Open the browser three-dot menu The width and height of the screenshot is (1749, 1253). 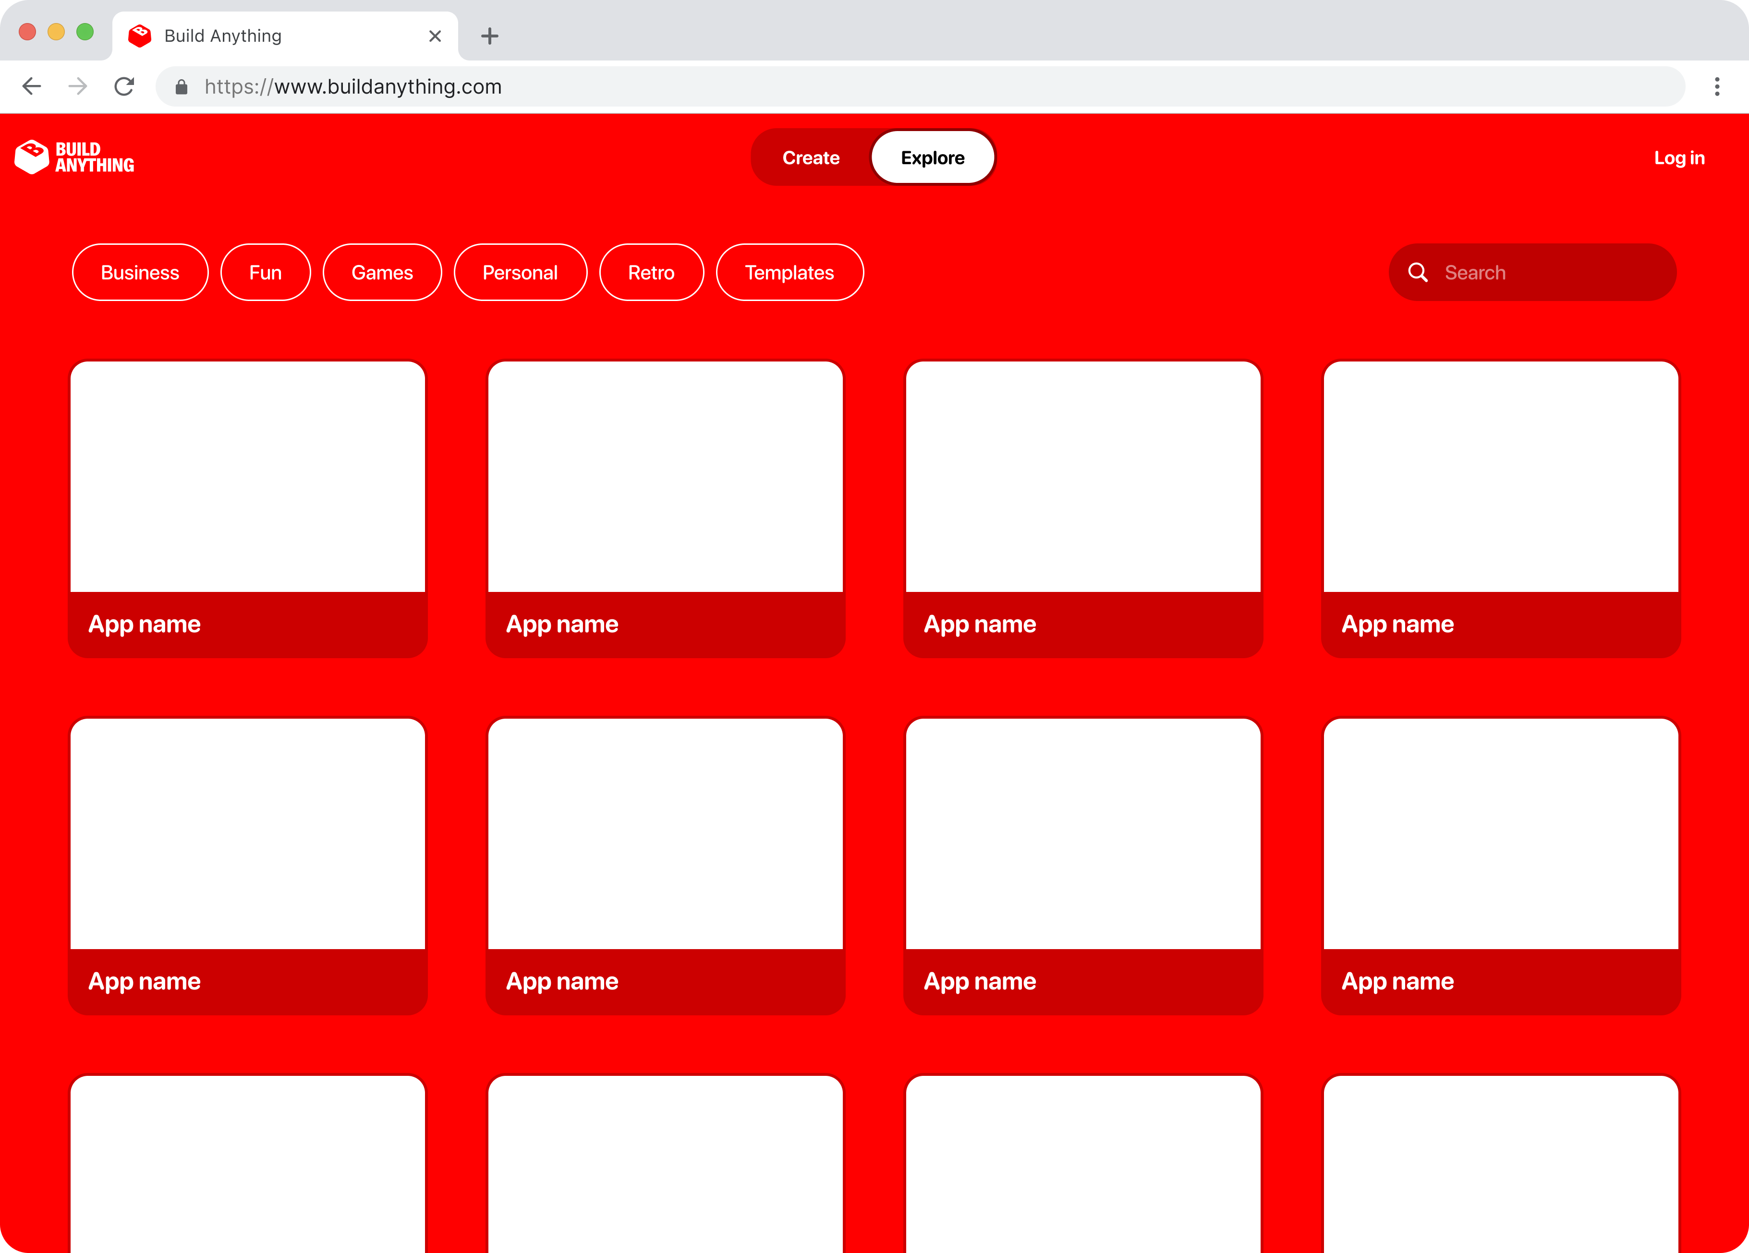pos(1717,86)
